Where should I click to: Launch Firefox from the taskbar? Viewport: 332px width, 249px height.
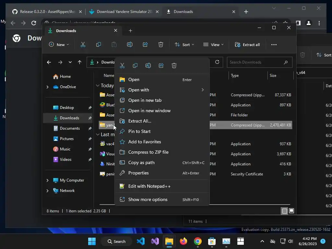coord(184,241)
